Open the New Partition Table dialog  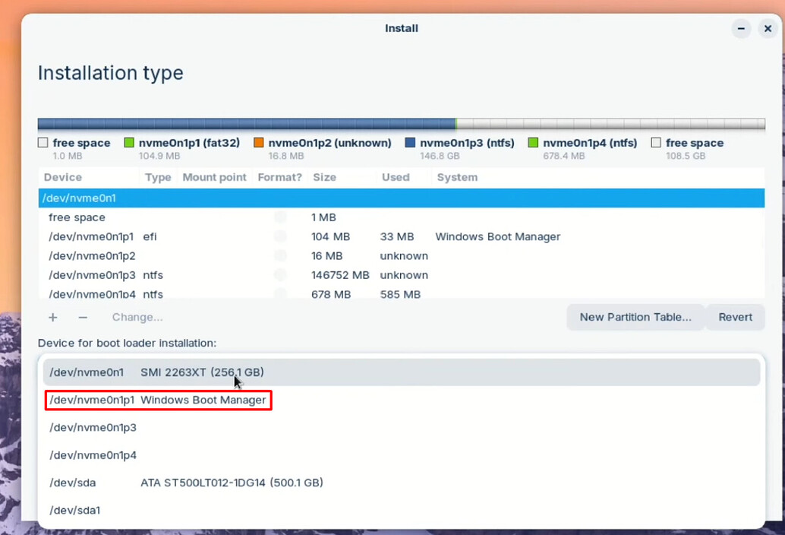point(635,317)
